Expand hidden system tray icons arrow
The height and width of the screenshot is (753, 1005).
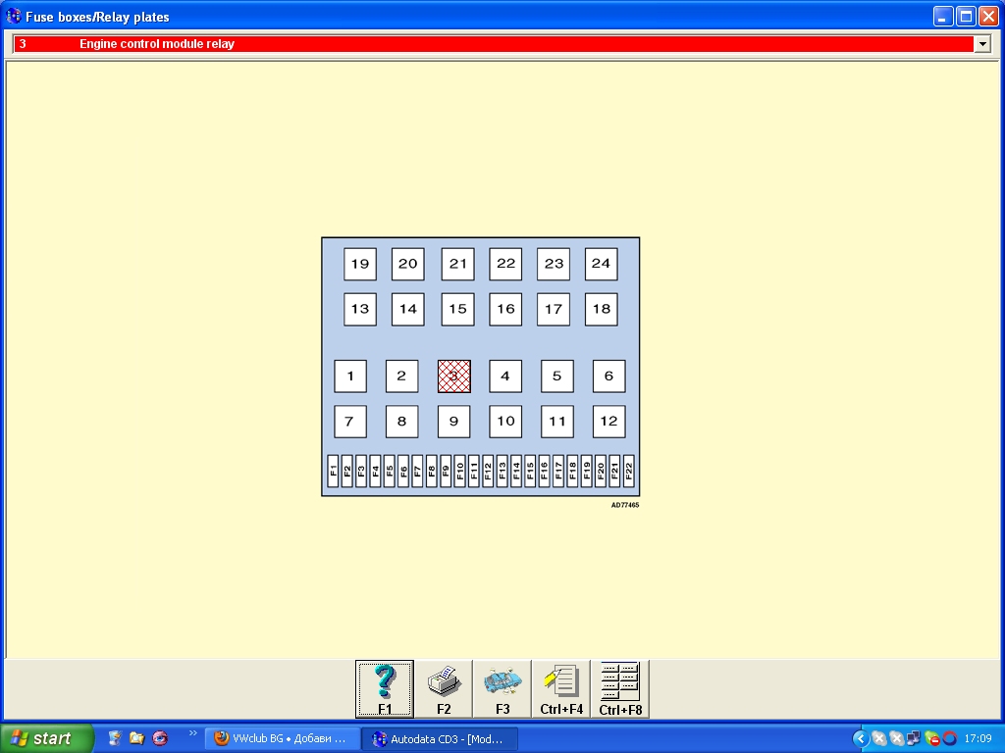(x=861, y=738)
